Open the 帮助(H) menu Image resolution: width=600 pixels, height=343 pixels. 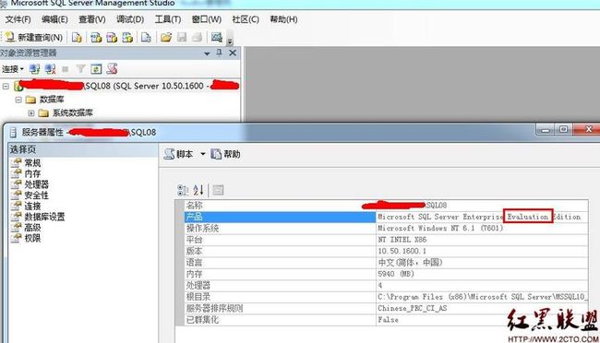[283, 19]
